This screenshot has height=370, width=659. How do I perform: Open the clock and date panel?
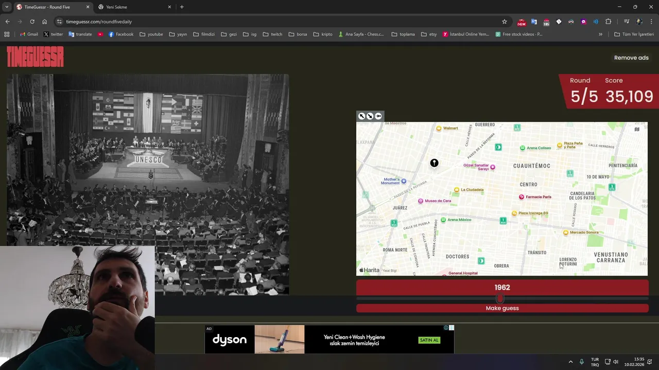coord(634,362)
